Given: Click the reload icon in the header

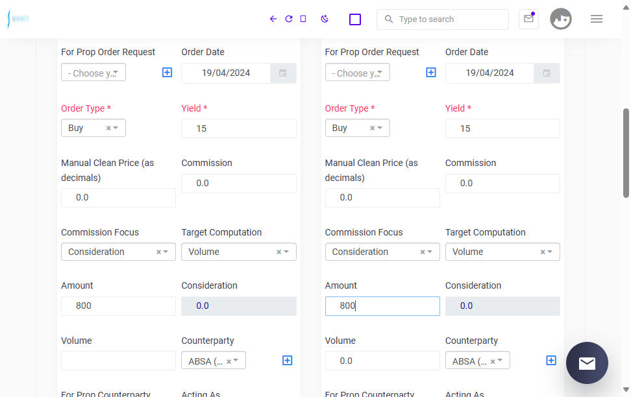Looking at the screenshot, I should pyautogui.click(x=288, y=19).
